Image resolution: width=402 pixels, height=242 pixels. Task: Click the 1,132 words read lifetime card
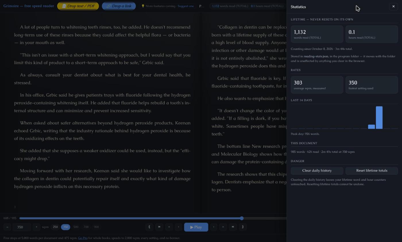(317, 34)
